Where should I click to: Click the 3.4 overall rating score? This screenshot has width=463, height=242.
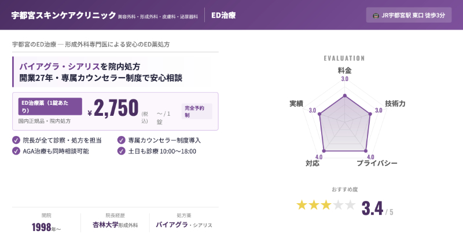pyautogui.click(x=372, y=208)
